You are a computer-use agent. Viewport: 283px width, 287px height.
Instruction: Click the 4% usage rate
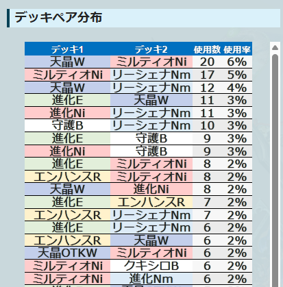pos(237,88)
